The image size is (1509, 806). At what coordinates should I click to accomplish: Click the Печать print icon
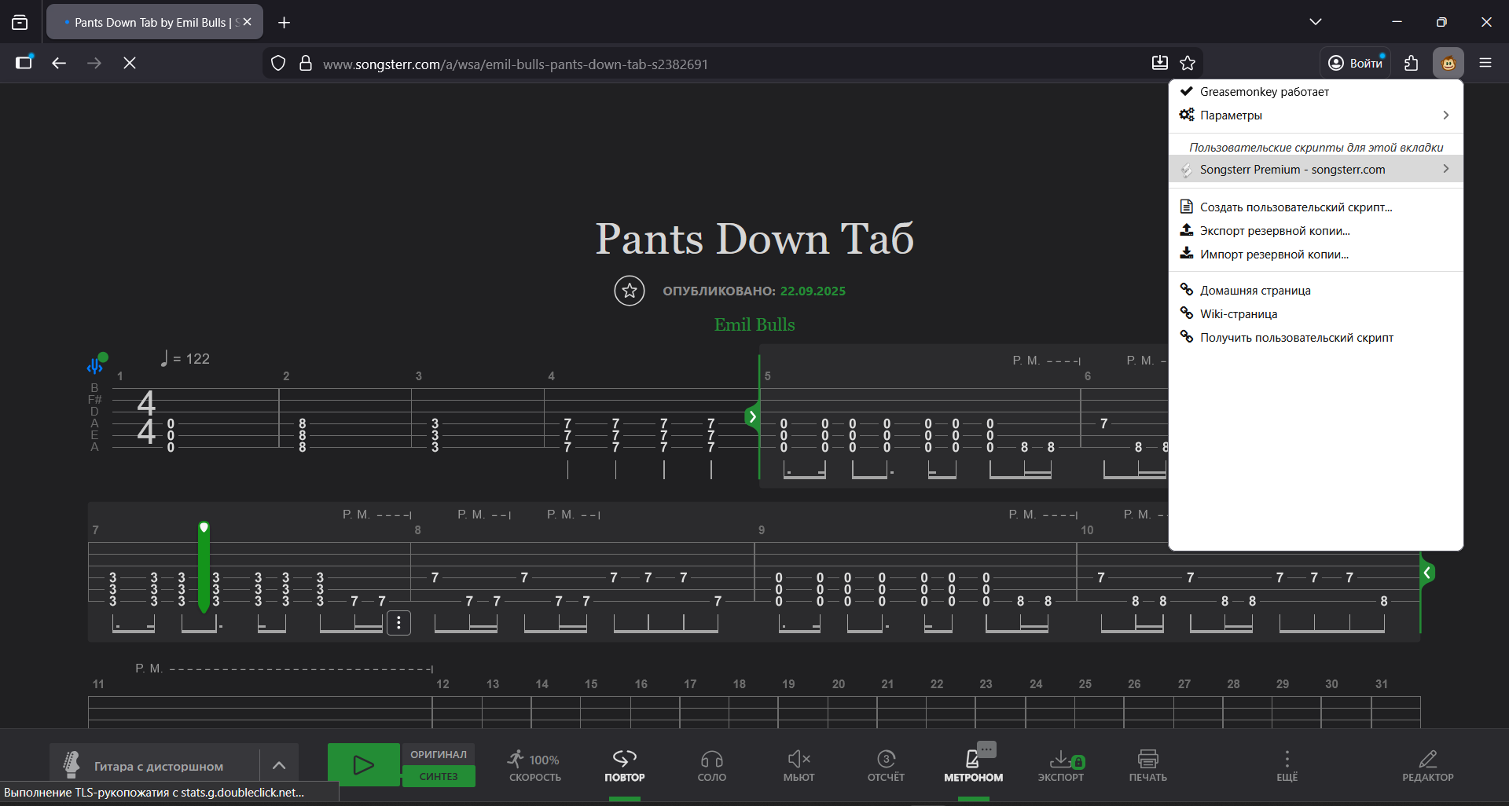[x=1148, y=766]
